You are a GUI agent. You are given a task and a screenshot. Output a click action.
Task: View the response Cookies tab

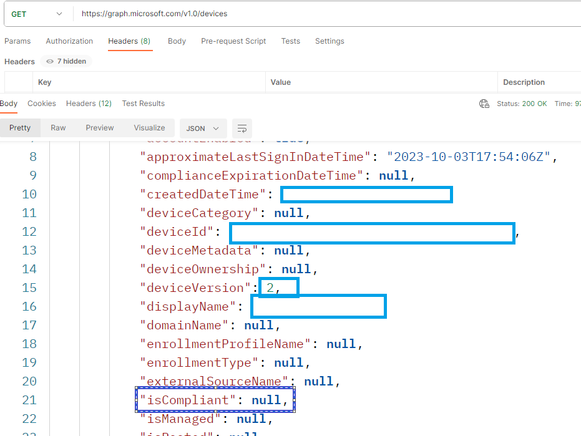(x=41, y=104)
